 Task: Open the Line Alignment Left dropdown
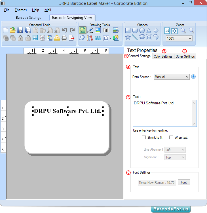tap(175, 150)
